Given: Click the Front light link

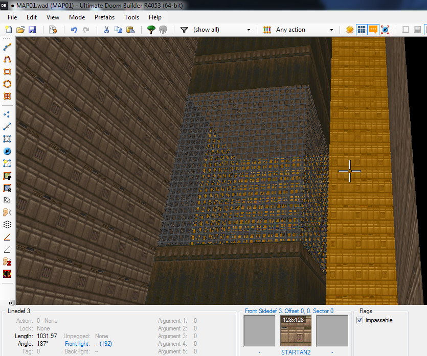Looking at the screenshot, I should pos(77,344).
